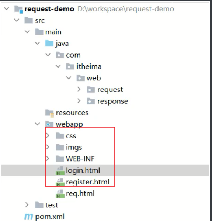This screenshot has height=221, width=212.
Task: Expand the imgs folder
Action: click(x=48, y=147)
